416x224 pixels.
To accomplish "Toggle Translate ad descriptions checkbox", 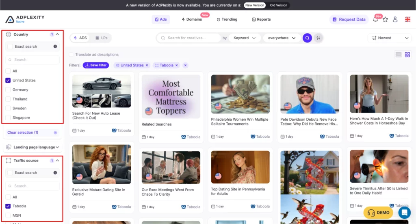I will coord(71,54).
